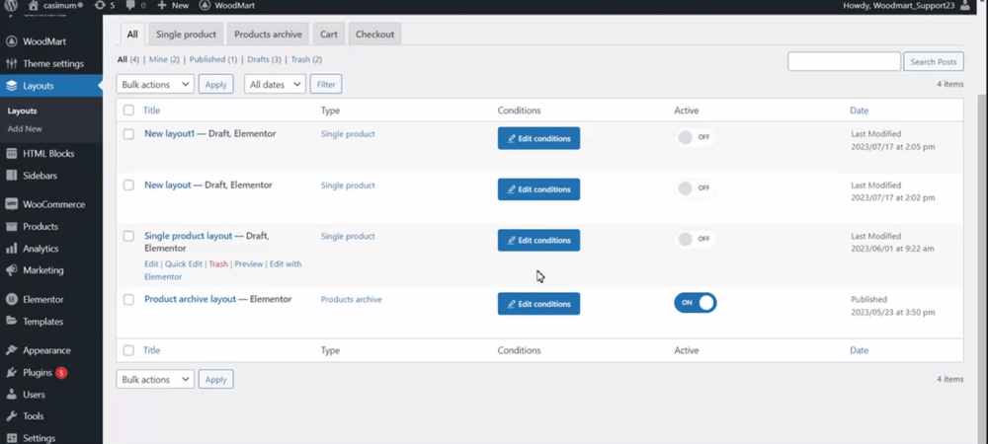Check the New layout row checkbox

[128, 185]
